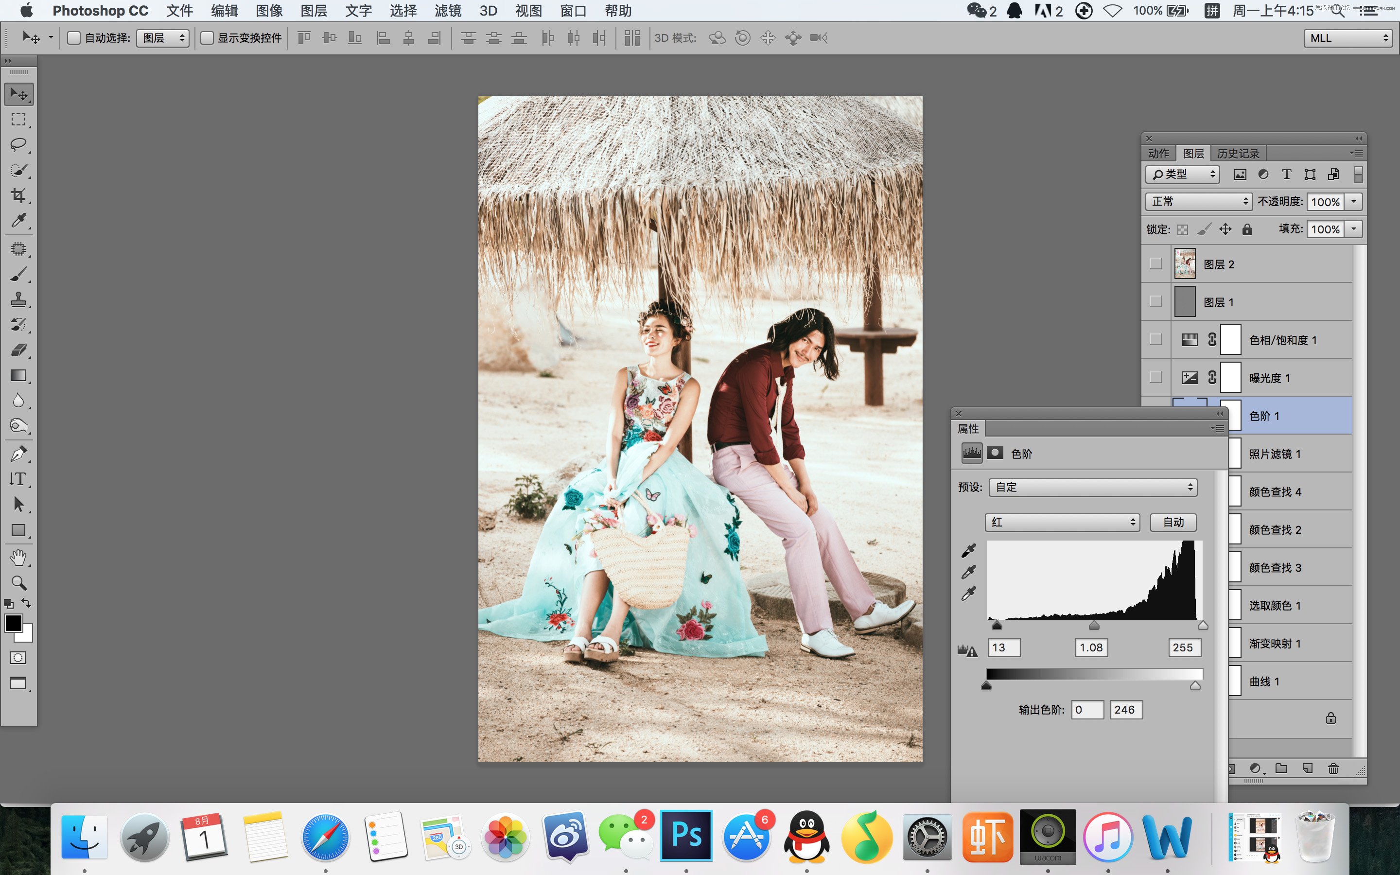This screenshot has width=1400, height=875.
Task: Select the Gradient tool
Action: [x=18, y=376]
